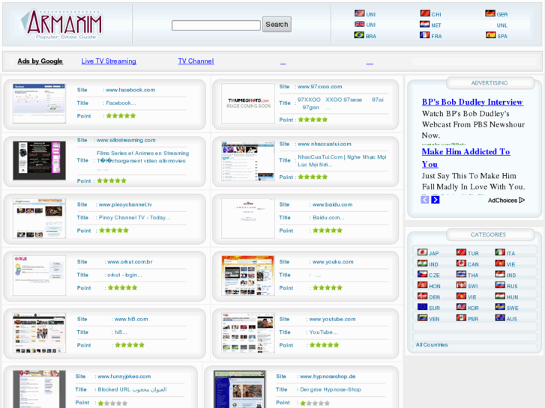Screen dimensions: 545x408
Task: Click the www.hi5.com site text
Action: (x=131, y=319)
